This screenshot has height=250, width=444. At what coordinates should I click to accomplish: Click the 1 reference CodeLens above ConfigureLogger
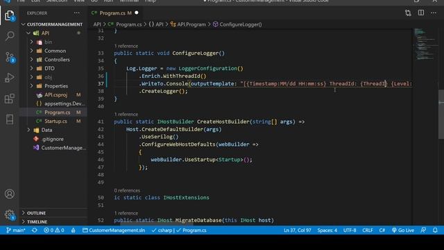pyautogui.click(x=126, y=46)
